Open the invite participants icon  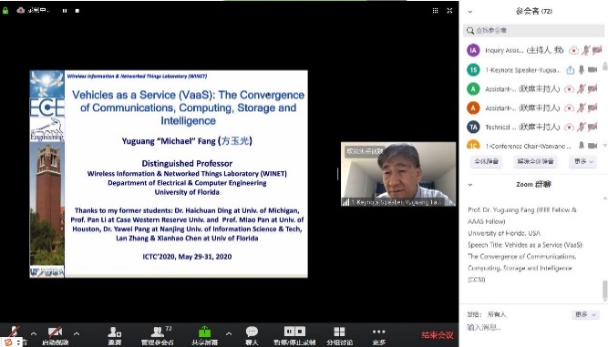[114, 332]
